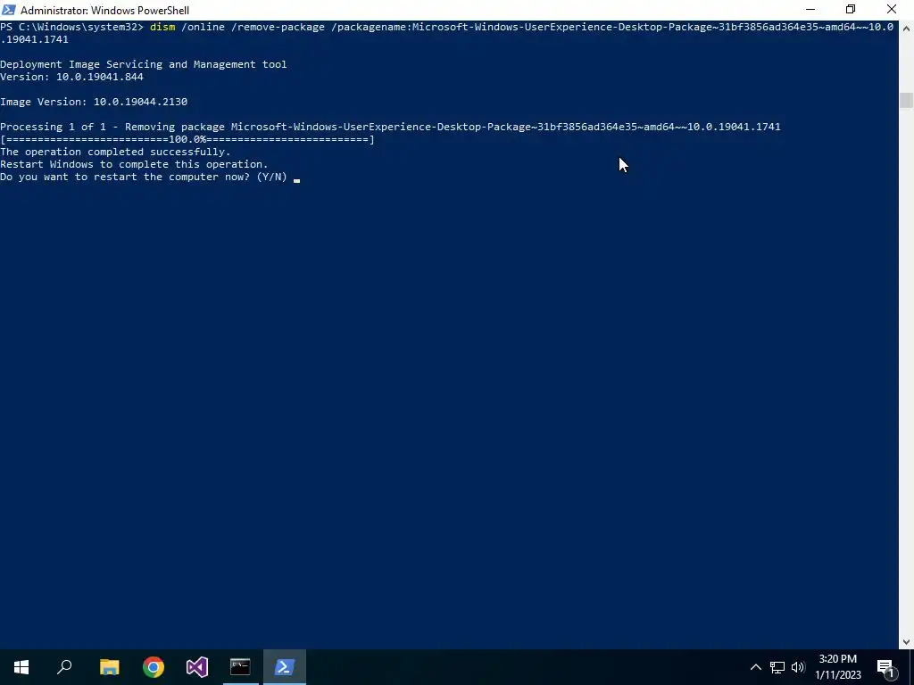Open Google Chrome from taskbar
This screenshot has width=914, height=685.
[154, 667]
